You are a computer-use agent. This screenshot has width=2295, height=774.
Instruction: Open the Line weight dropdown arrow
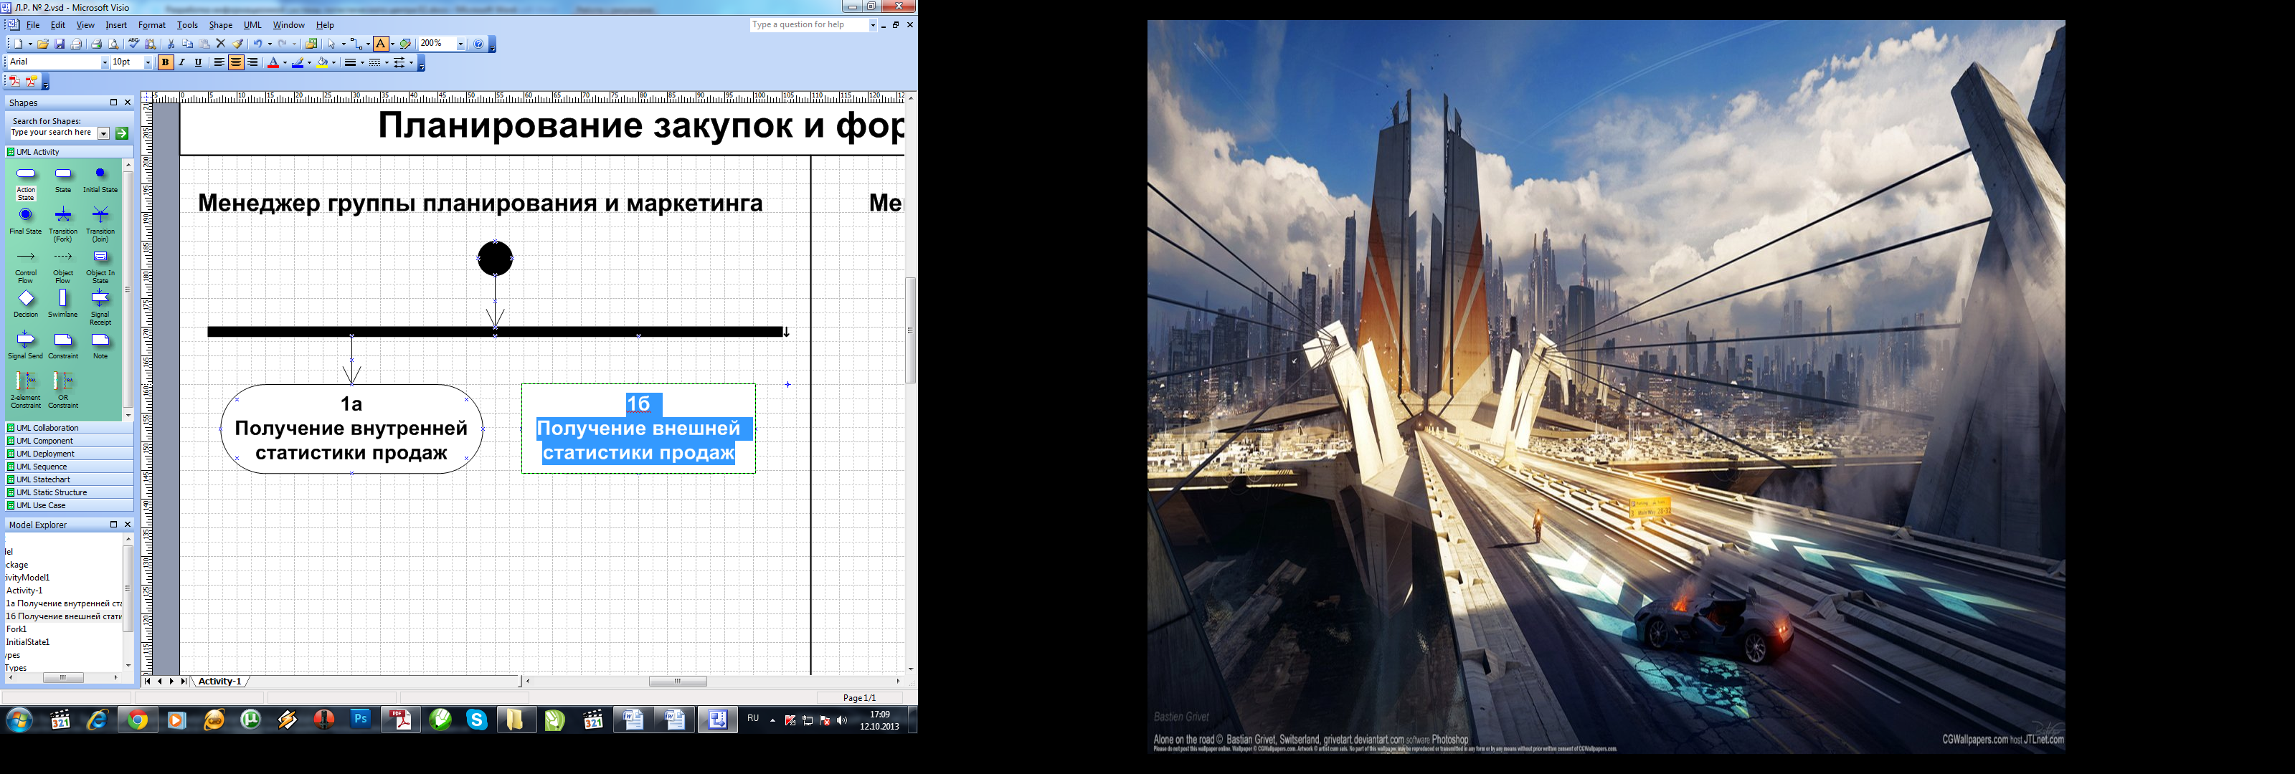click(363, 62)
